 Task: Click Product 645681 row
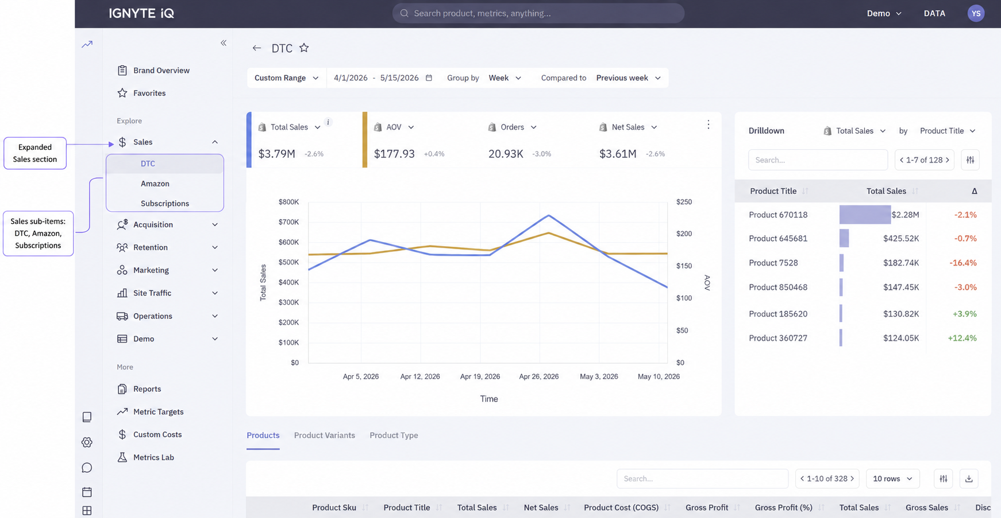coord(863,239)
